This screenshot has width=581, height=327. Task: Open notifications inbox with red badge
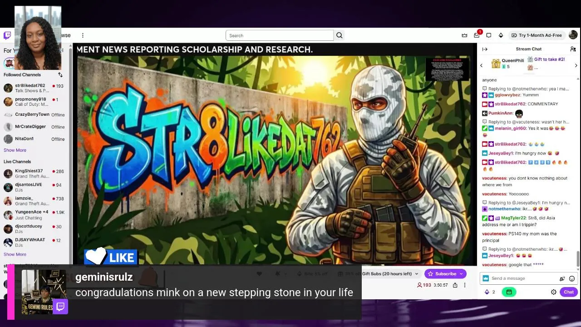tap(477, 35)
